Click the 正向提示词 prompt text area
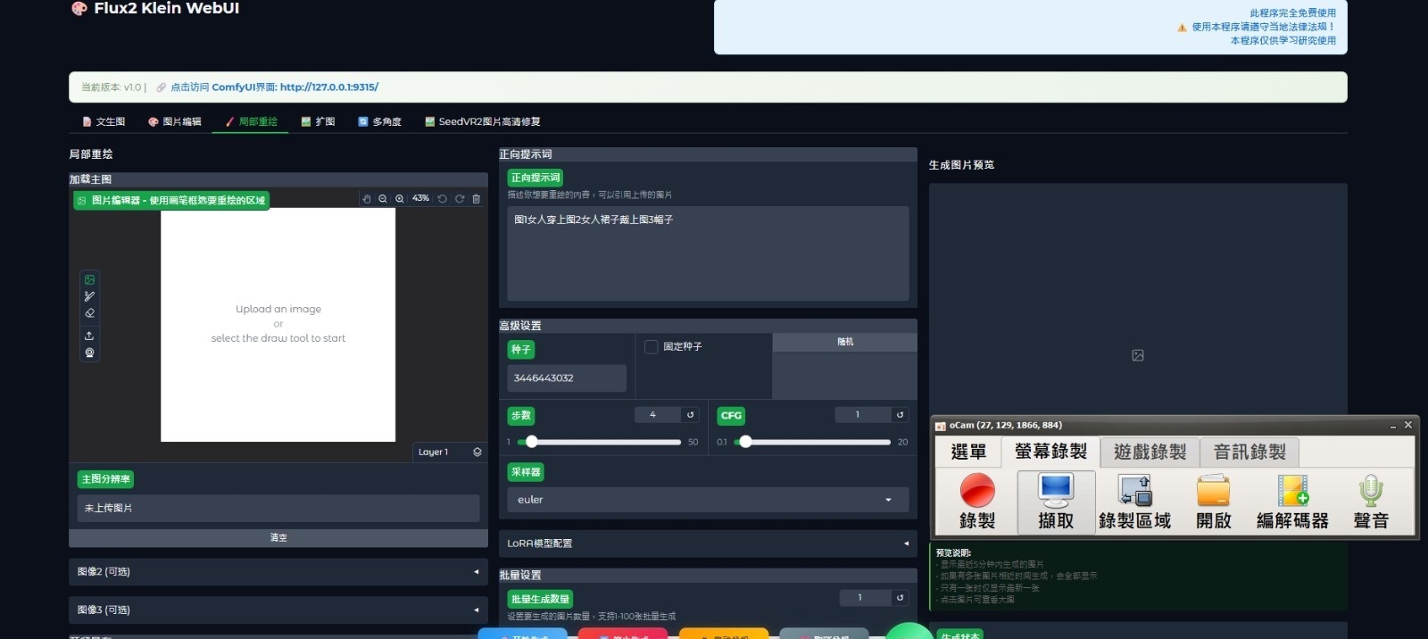1428x639 pixels. click(708, 253)
